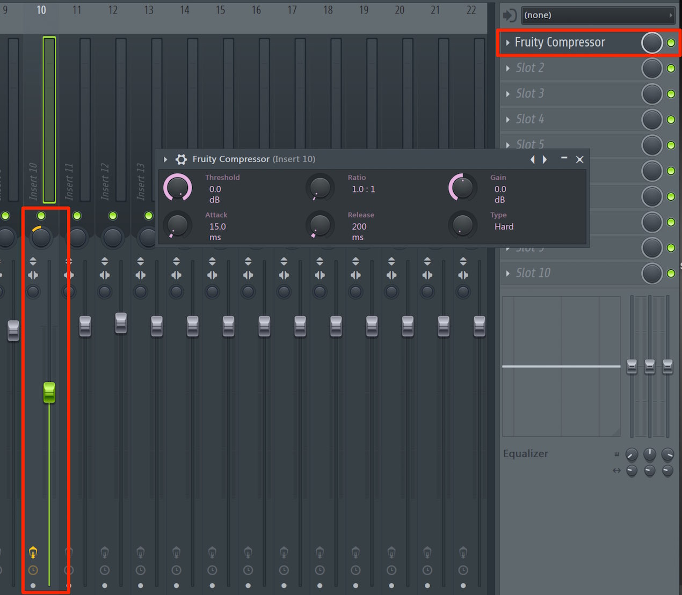Select mixer track number 15
This screenshot has width=682, height=595.
(220, 10)
